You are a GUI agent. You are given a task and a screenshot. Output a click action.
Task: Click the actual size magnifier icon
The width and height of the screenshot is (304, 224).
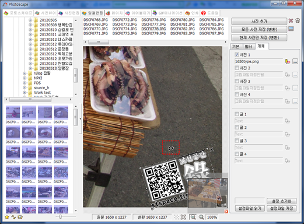[193, 217]
